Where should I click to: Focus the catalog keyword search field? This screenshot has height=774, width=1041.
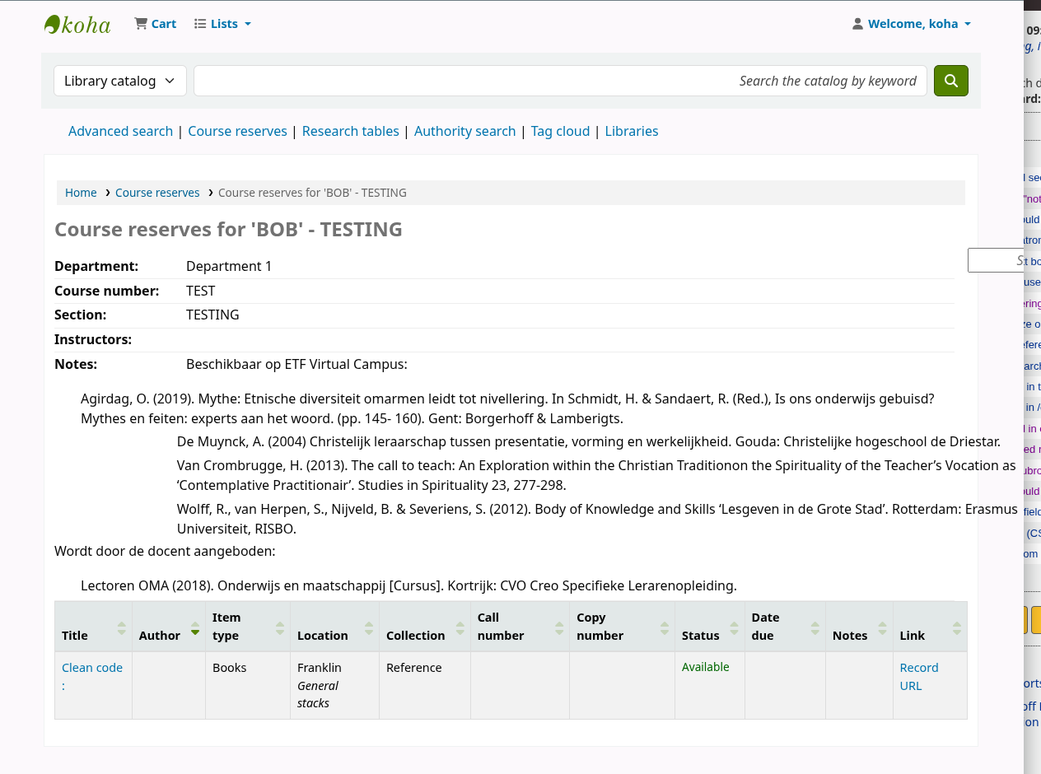coord(560,81)
